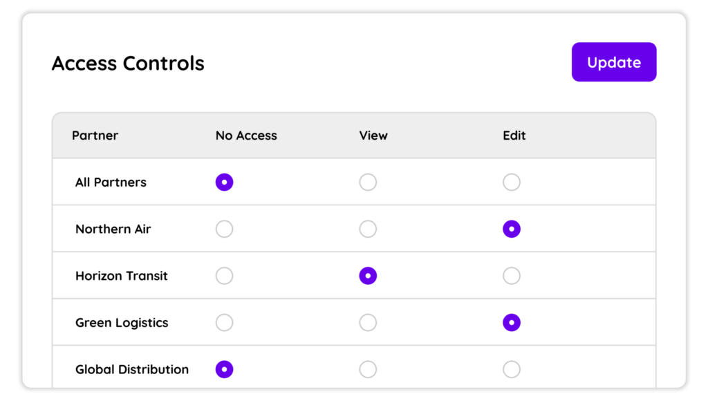Set Green Logistics to No Access
This screenshot has width=708, height=401.
(225, 322)
